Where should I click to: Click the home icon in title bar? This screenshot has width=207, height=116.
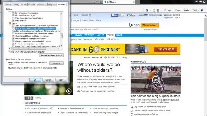pyautogui.click(x=196, y=2)
